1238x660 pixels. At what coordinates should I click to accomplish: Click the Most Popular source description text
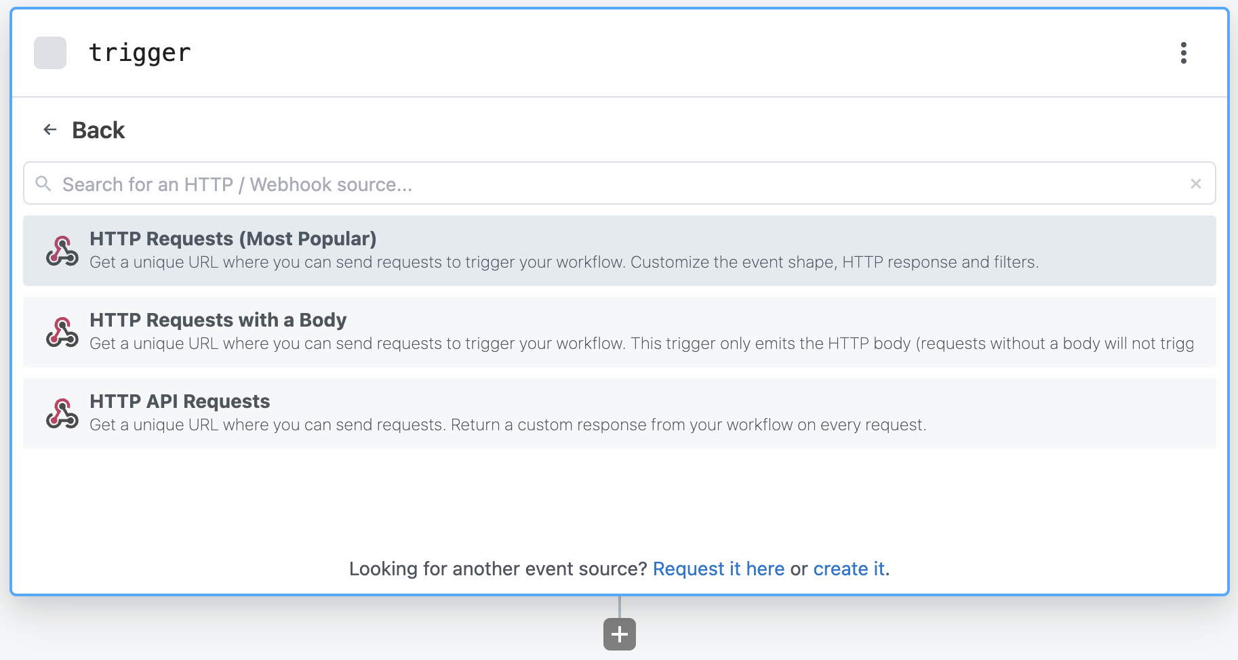click(x=564, y=262)
